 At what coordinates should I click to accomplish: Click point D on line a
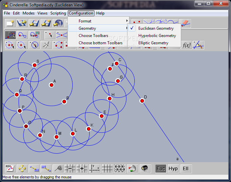tap(142, 101)
